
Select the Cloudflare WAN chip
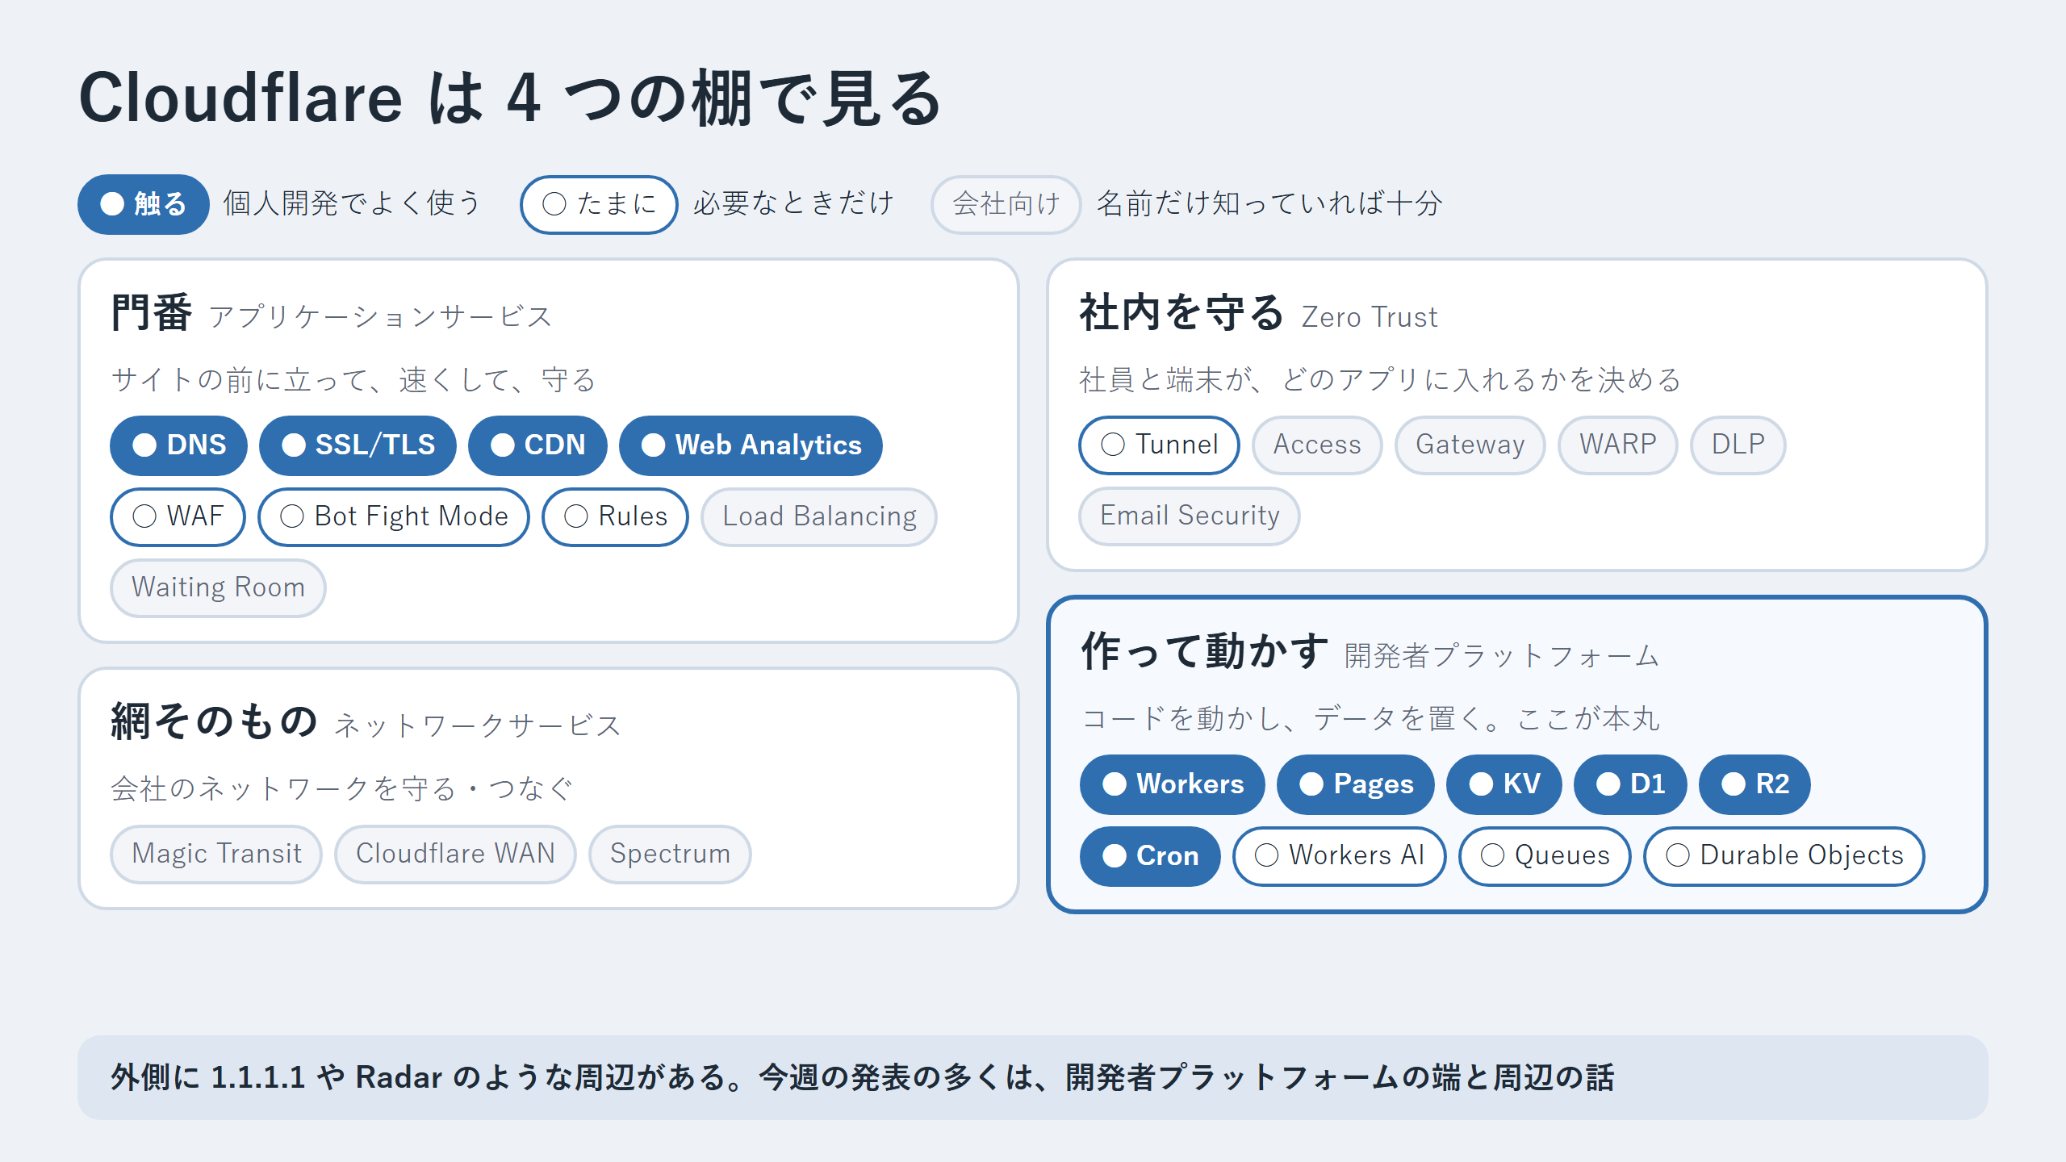[455, 854]
